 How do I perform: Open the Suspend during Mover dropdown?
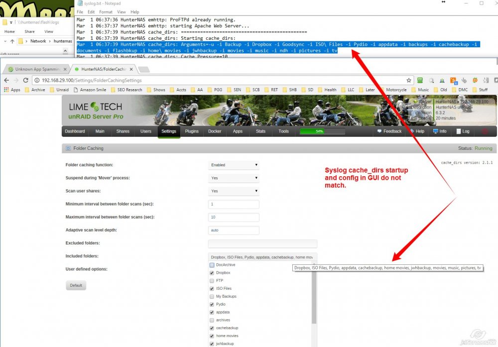click(234, 178)
